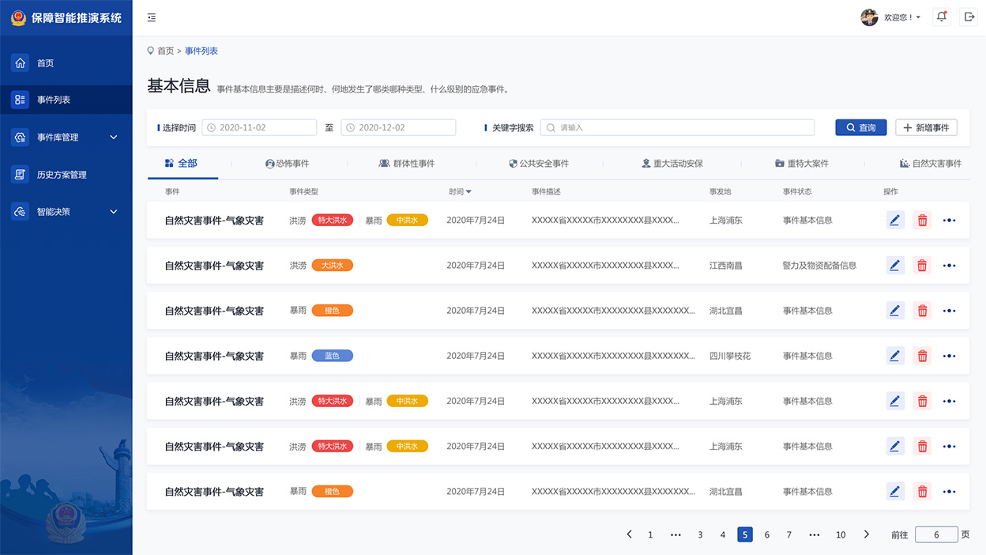
Task: Open the 公共安全事件 tab
Action: point(539,164)
